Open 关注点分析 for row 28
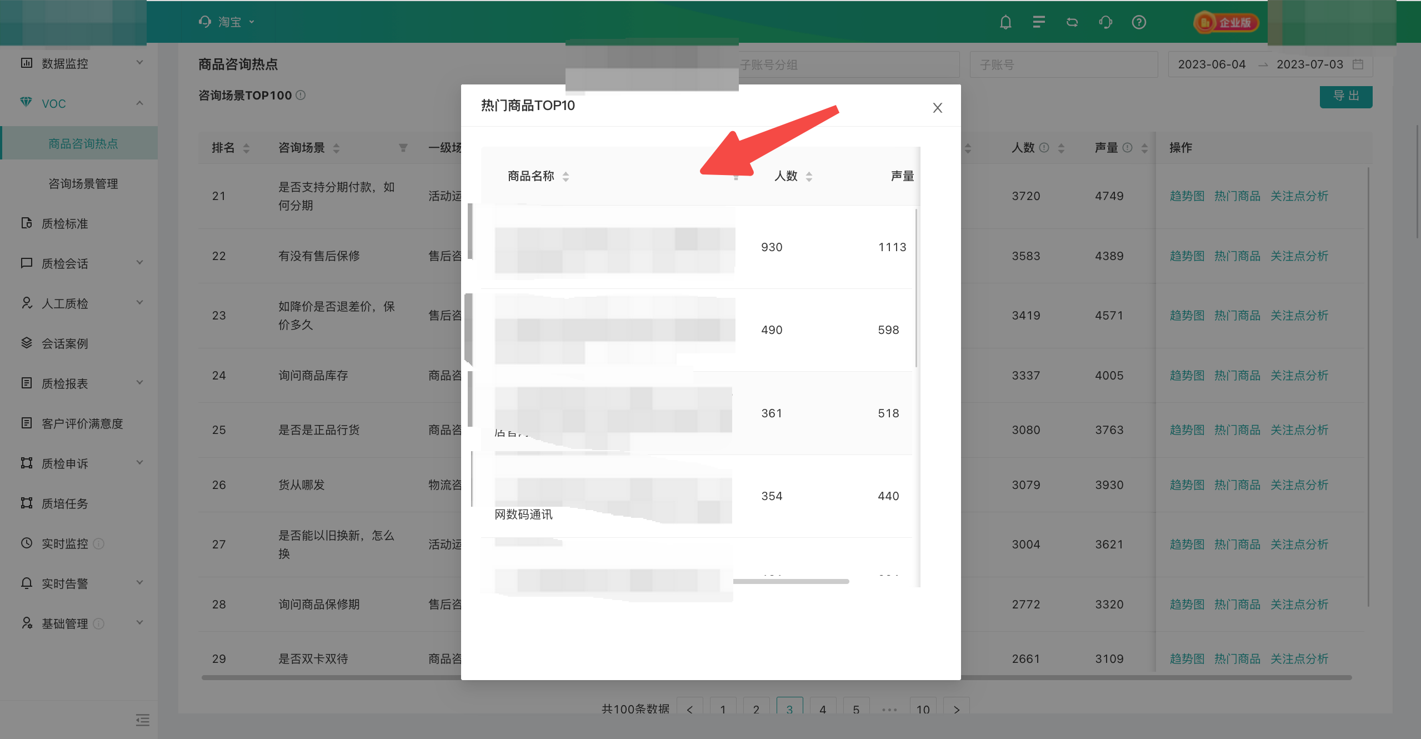Screen dimensions: 1421x739 [x=1299, y=605]
